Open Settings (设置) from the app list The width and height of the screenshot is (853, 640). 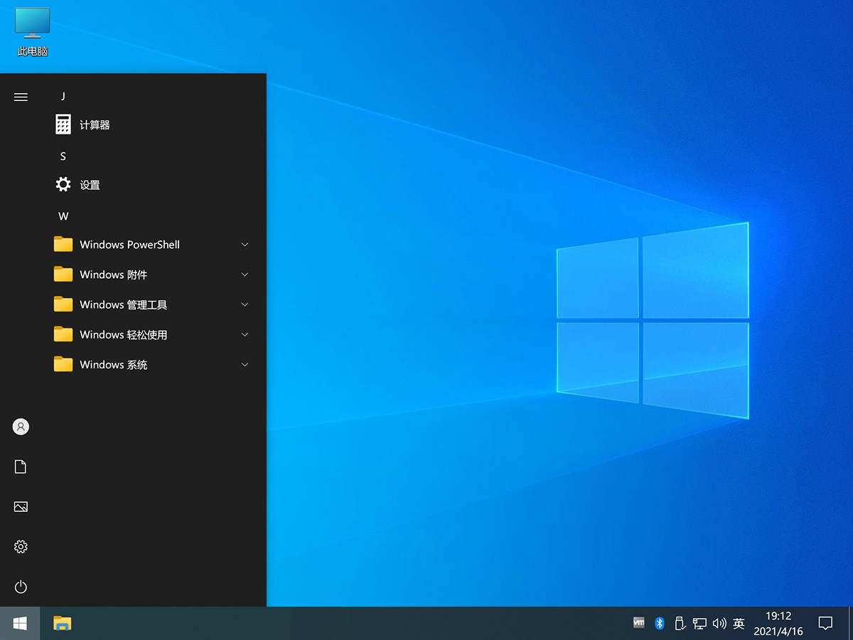[x=90, y=185]
